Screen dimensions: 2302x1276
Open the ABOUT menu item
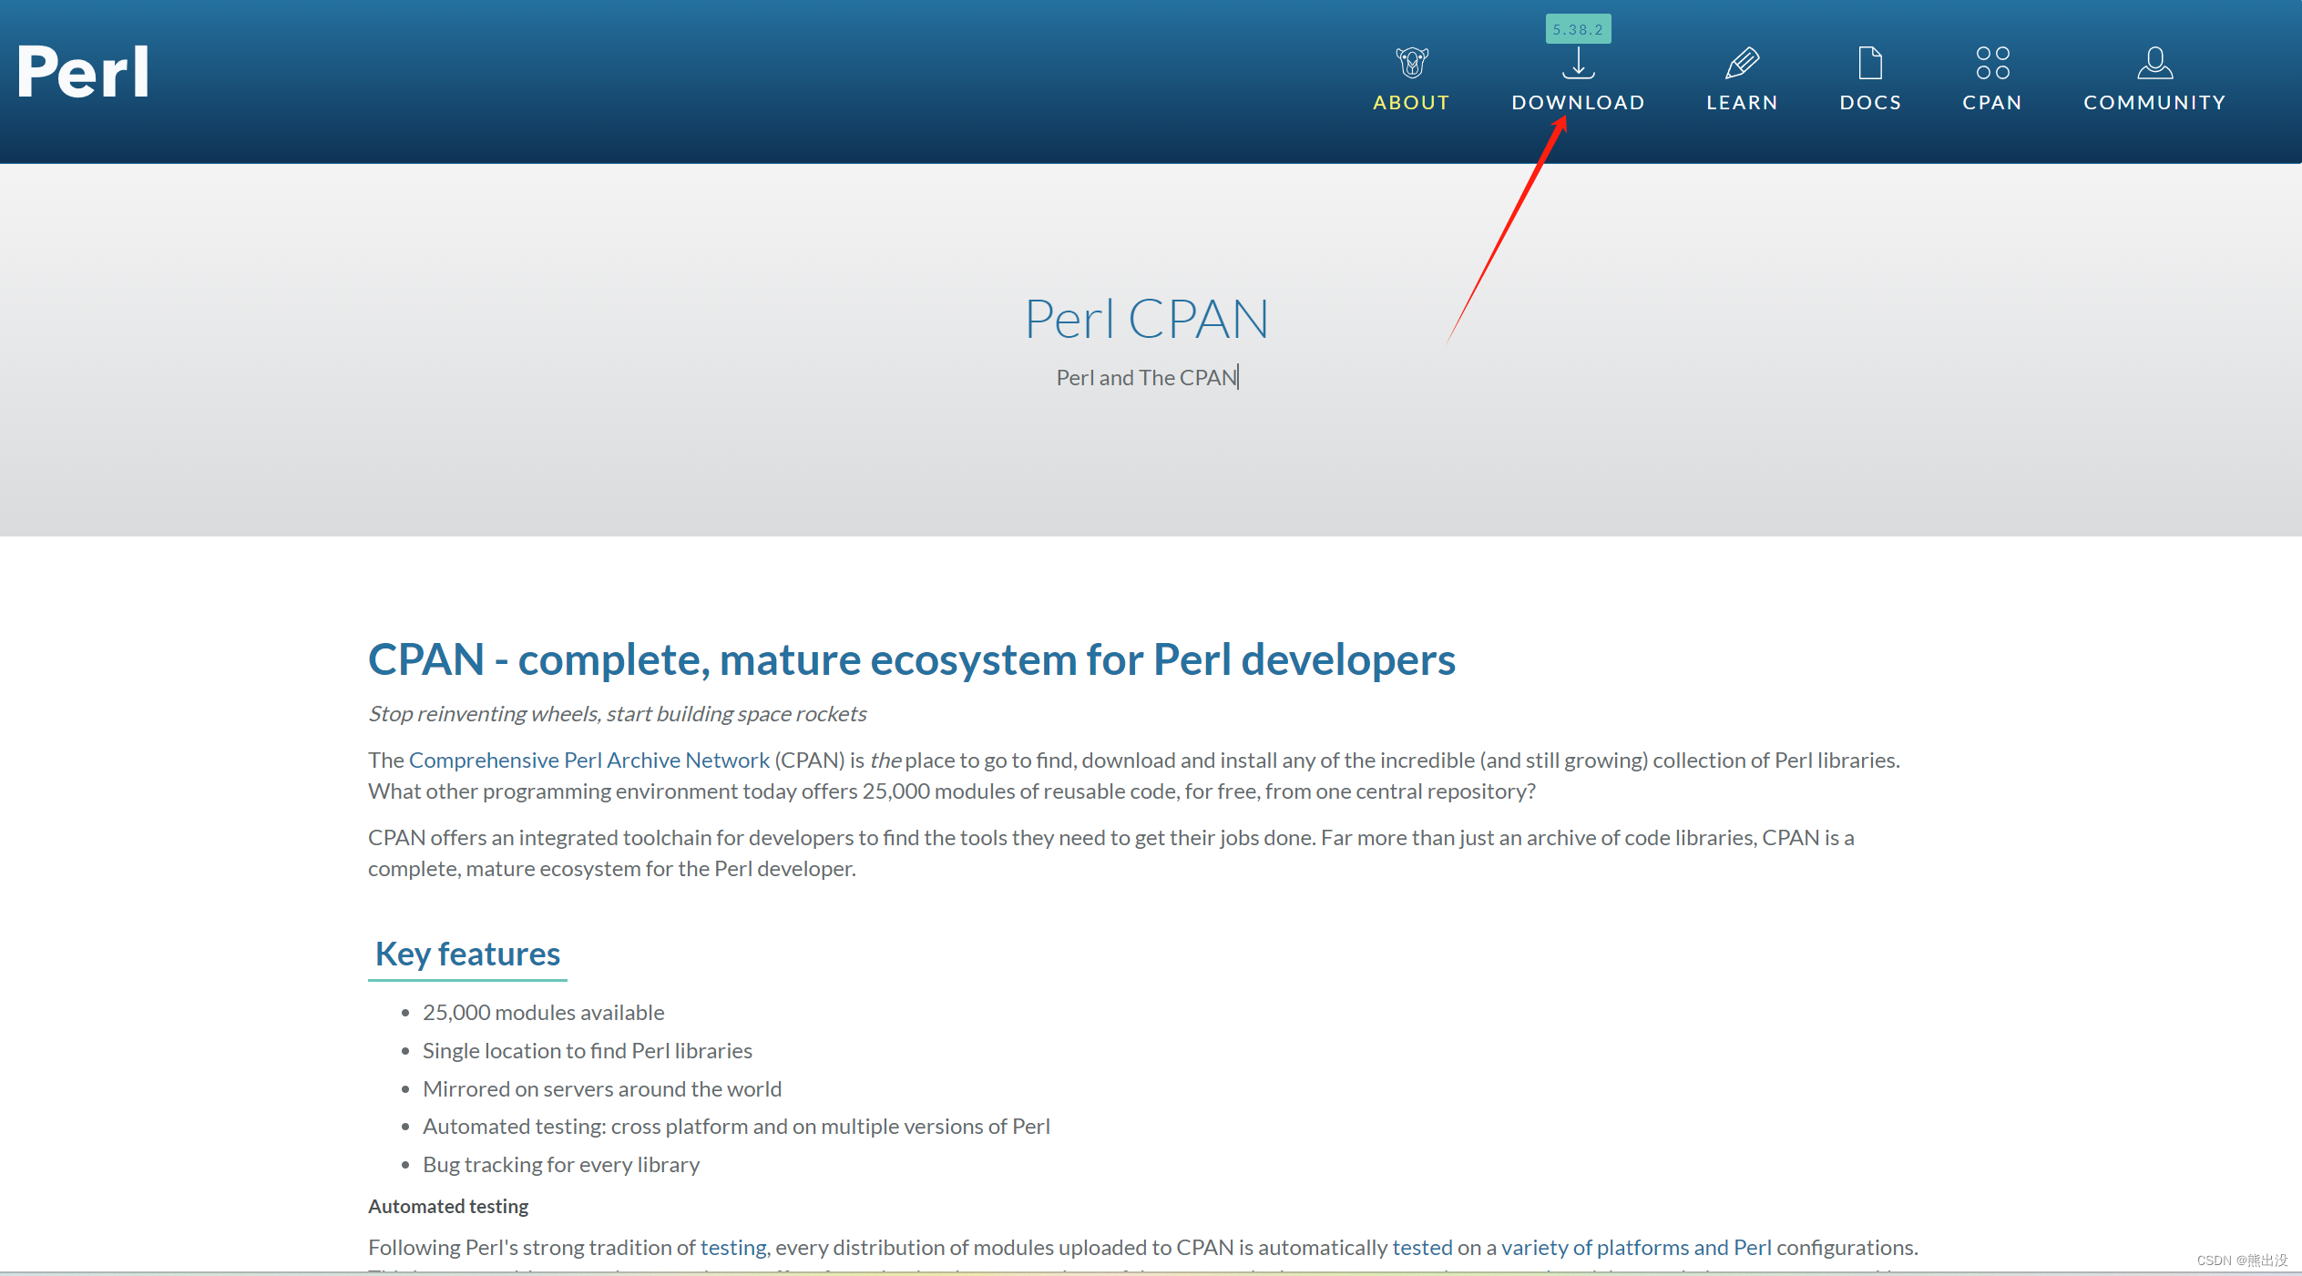(x=1411, y=103)
